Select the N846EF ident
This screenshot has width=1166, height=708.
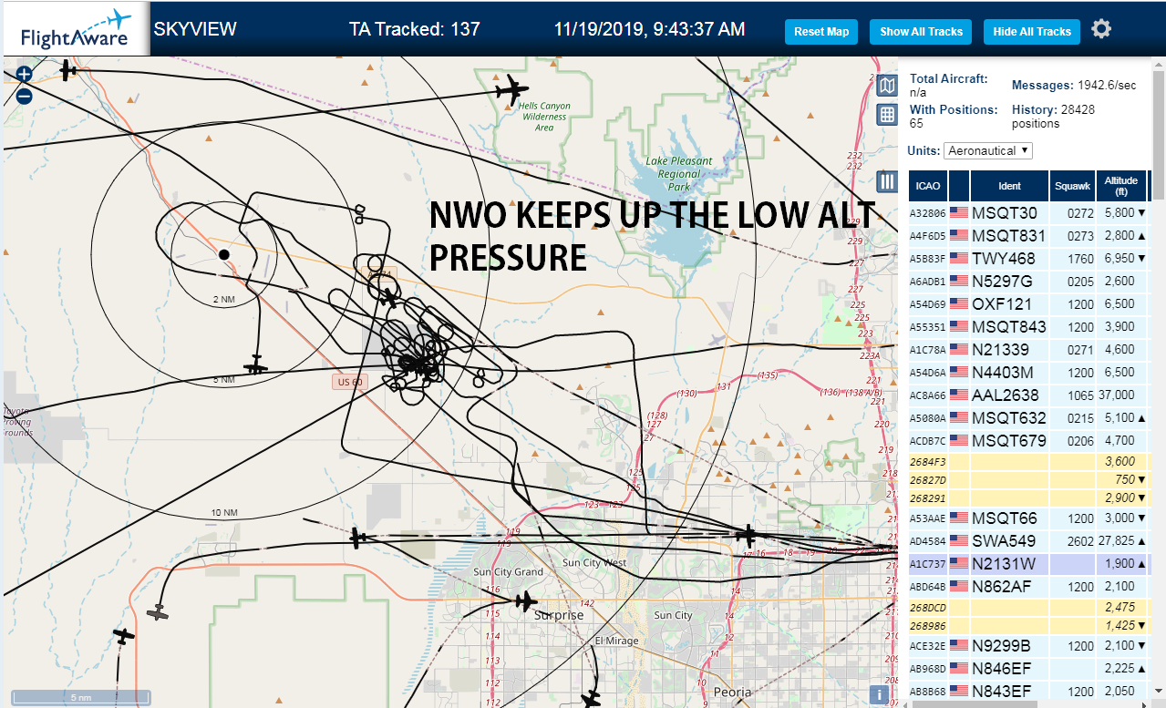tap(1001, 668)
